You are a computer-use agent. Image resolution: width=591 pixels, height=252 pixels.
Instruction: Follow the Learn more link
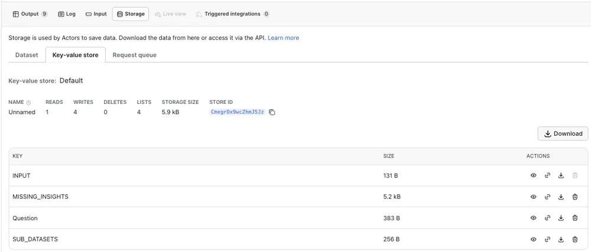click(284, 38)
